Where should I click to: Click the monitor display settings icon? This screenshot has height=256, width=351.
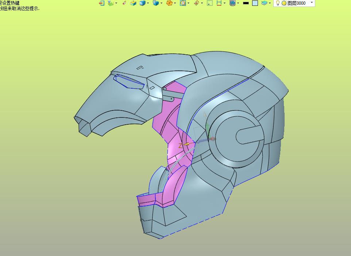(232, 3)
